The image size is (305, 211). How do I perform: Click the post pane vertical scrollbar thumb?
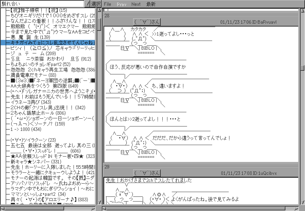click(x=302, y=68)
